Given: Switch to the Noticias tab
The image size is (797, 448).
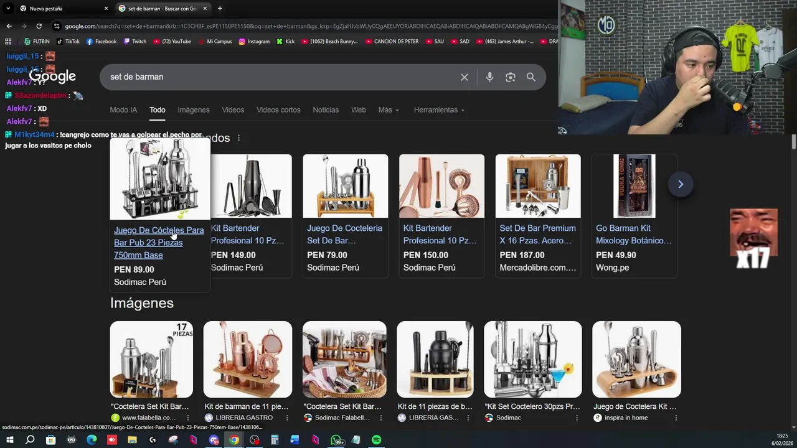Looking at the screenshot, I should pos(326,110).
